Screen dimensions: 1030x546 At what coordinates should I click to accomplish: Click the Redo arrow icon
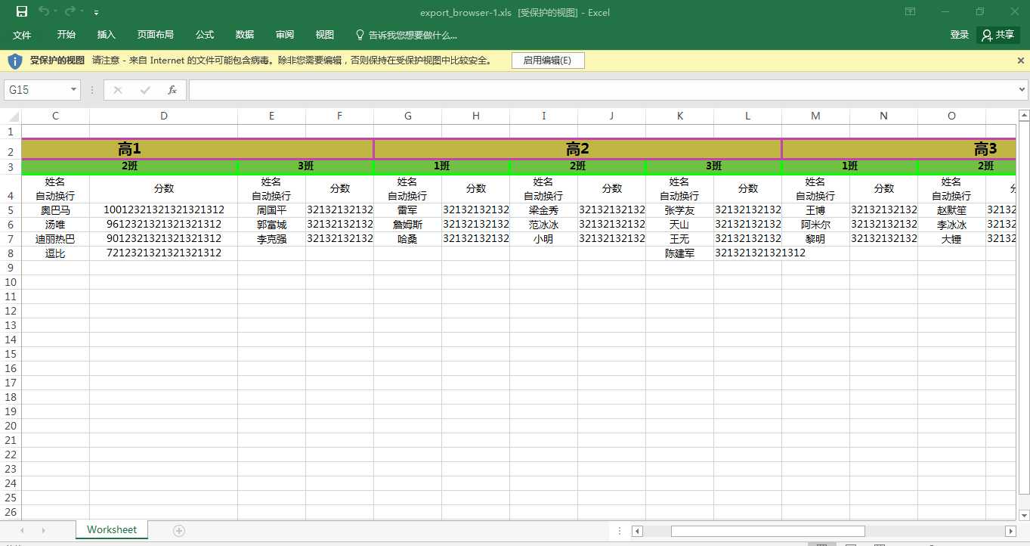(x=70, y=12)
